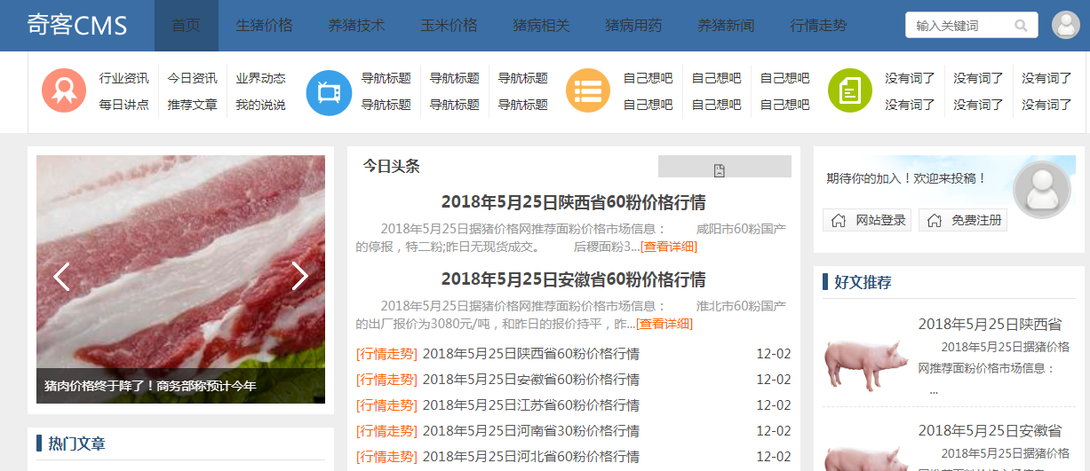Open the user avatar in the top bar
The width and height of the screenshot is (1090, 471).
(1066, 25)
